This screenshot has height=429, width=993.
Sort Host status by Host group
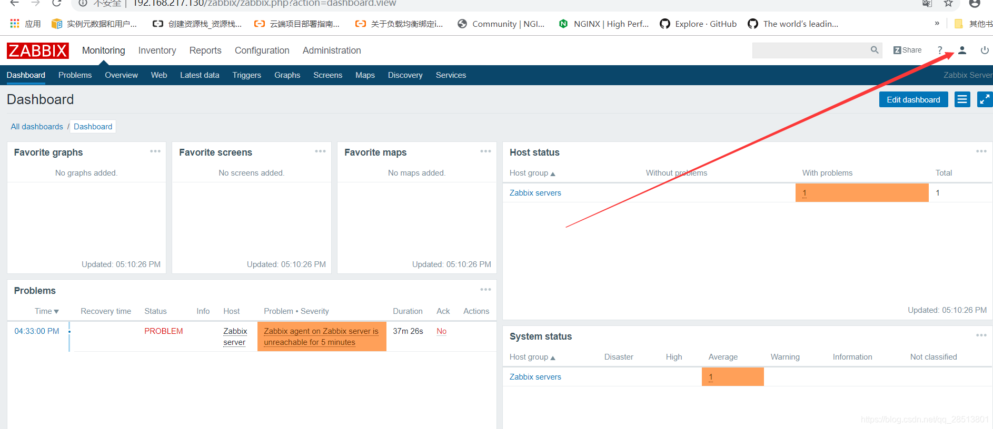point(532,173)
